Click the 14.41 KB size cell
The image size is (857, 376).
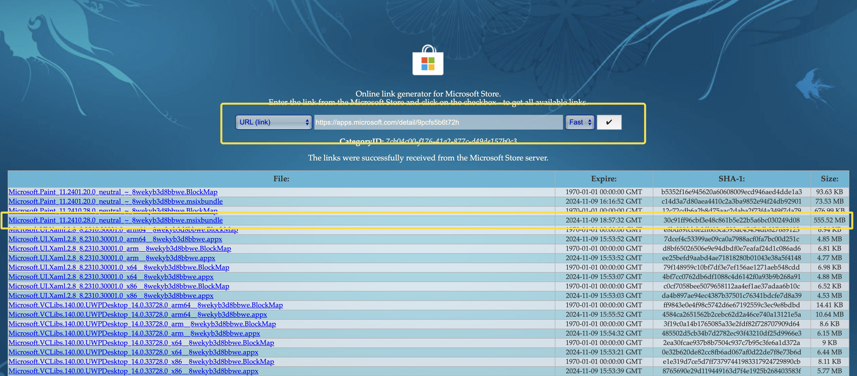(830, 305)
